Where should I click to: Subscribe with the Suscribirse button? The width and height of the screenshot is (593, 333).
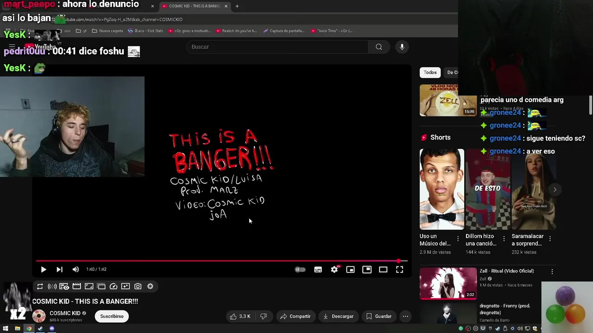112,316
